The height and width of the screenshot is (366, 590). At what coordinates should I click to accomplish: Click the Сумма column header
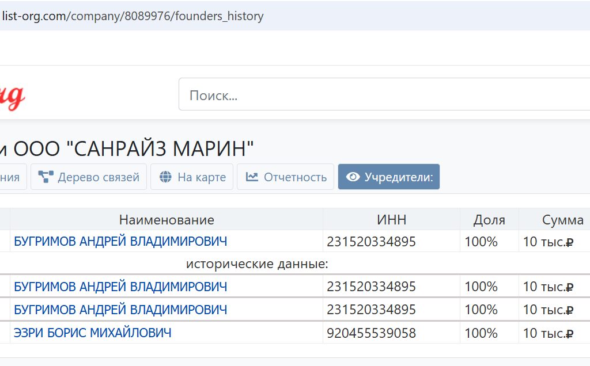pos(562,220)
